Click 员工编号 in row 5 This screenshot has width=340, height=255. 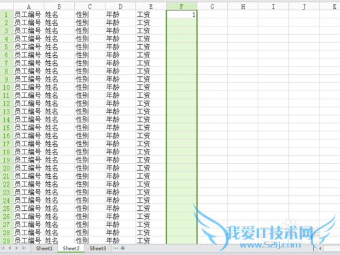[x=28, y=47]
